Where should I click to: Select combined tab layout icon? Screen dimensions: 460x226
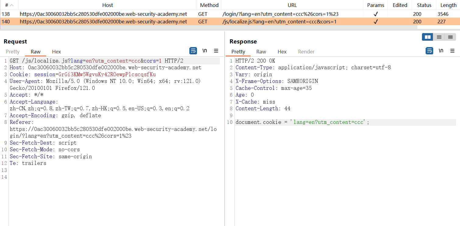click(450, 37)
